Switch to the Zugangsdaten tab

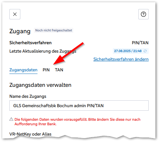click(23, 70)
